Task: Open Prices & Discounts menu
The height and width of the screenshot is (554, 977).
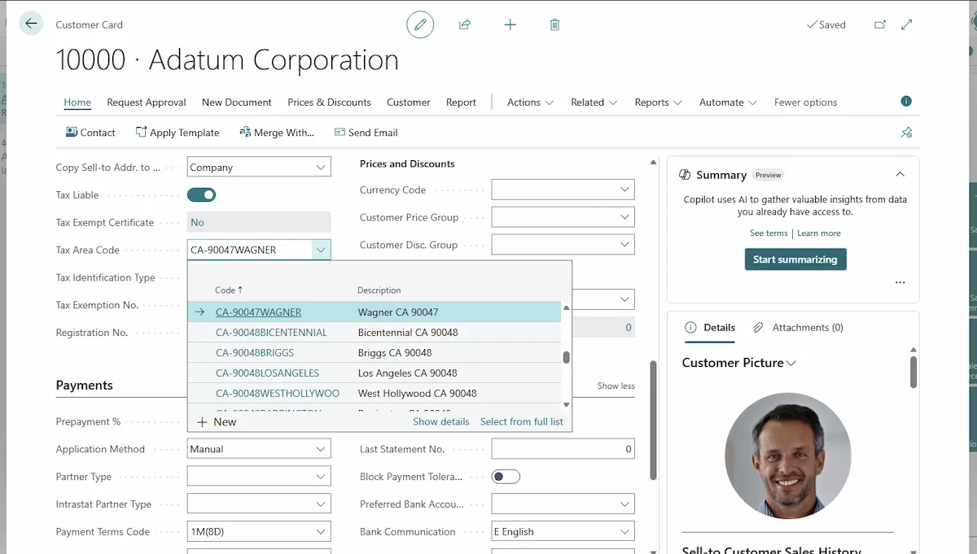Action: 329,102
